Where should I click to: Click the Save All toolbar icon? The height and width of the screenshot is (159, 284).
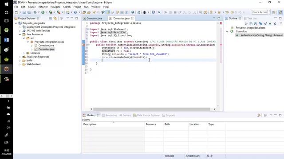[x=29, y=12]
